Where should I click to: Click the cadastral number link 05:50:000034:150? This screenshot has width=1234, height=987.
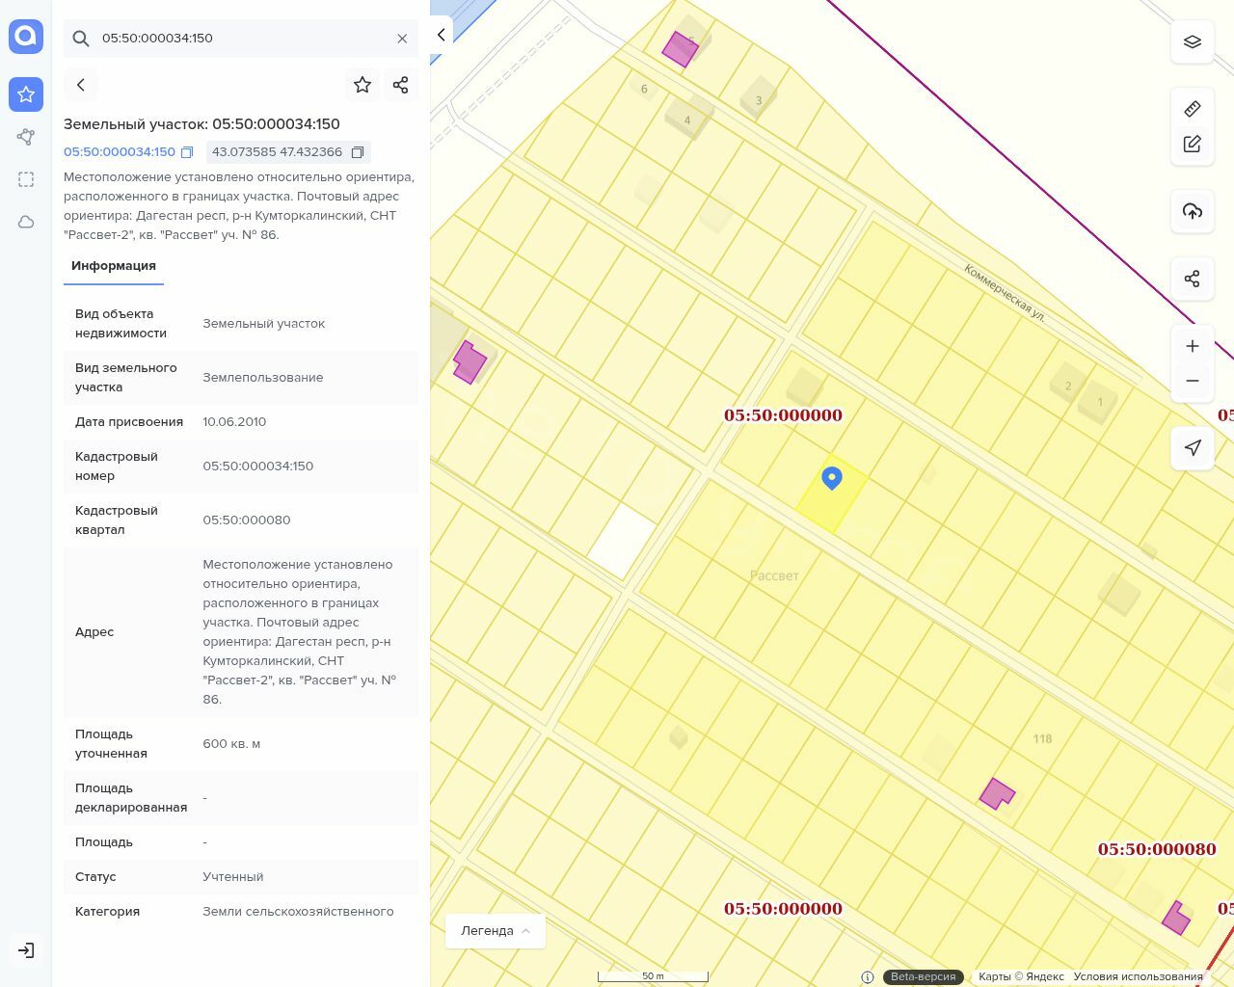click(x=120, y=152)
